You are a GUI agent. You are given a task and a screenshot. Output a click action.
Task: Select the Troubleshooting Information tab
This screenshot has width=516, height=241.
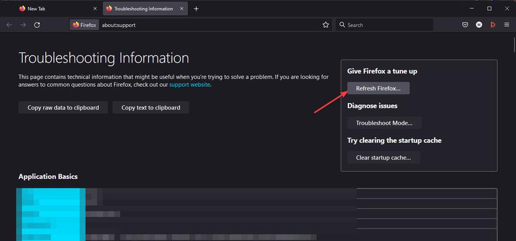tap(145, 9)
